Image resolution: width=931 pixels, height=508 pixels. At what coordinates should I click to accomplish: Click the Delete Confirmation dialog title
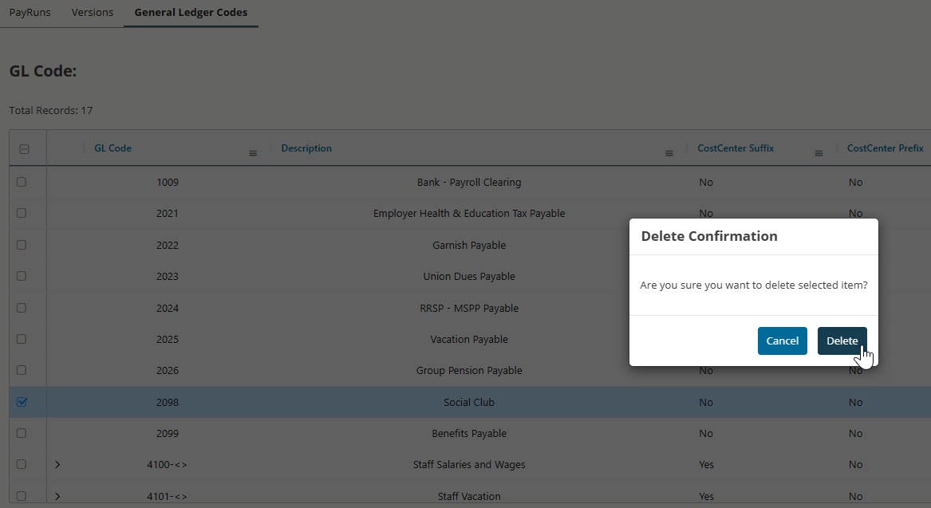[x=709, y=236]
